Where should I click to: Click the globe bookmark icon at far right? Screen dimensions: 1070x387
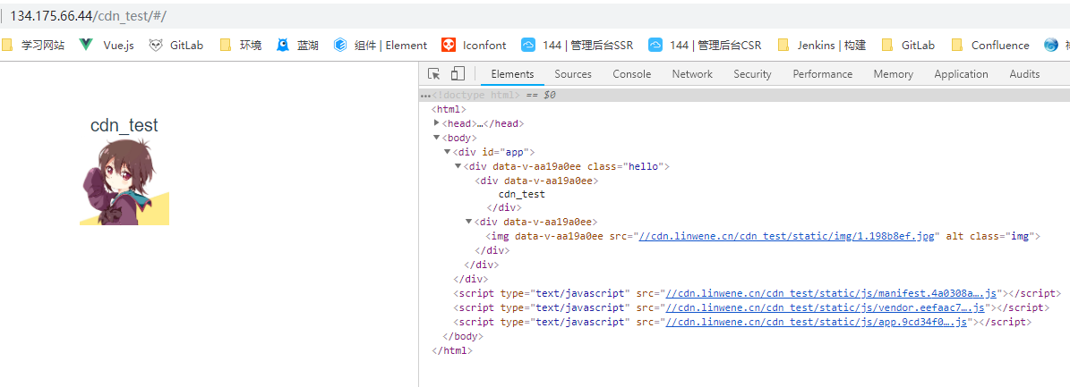1051,45
